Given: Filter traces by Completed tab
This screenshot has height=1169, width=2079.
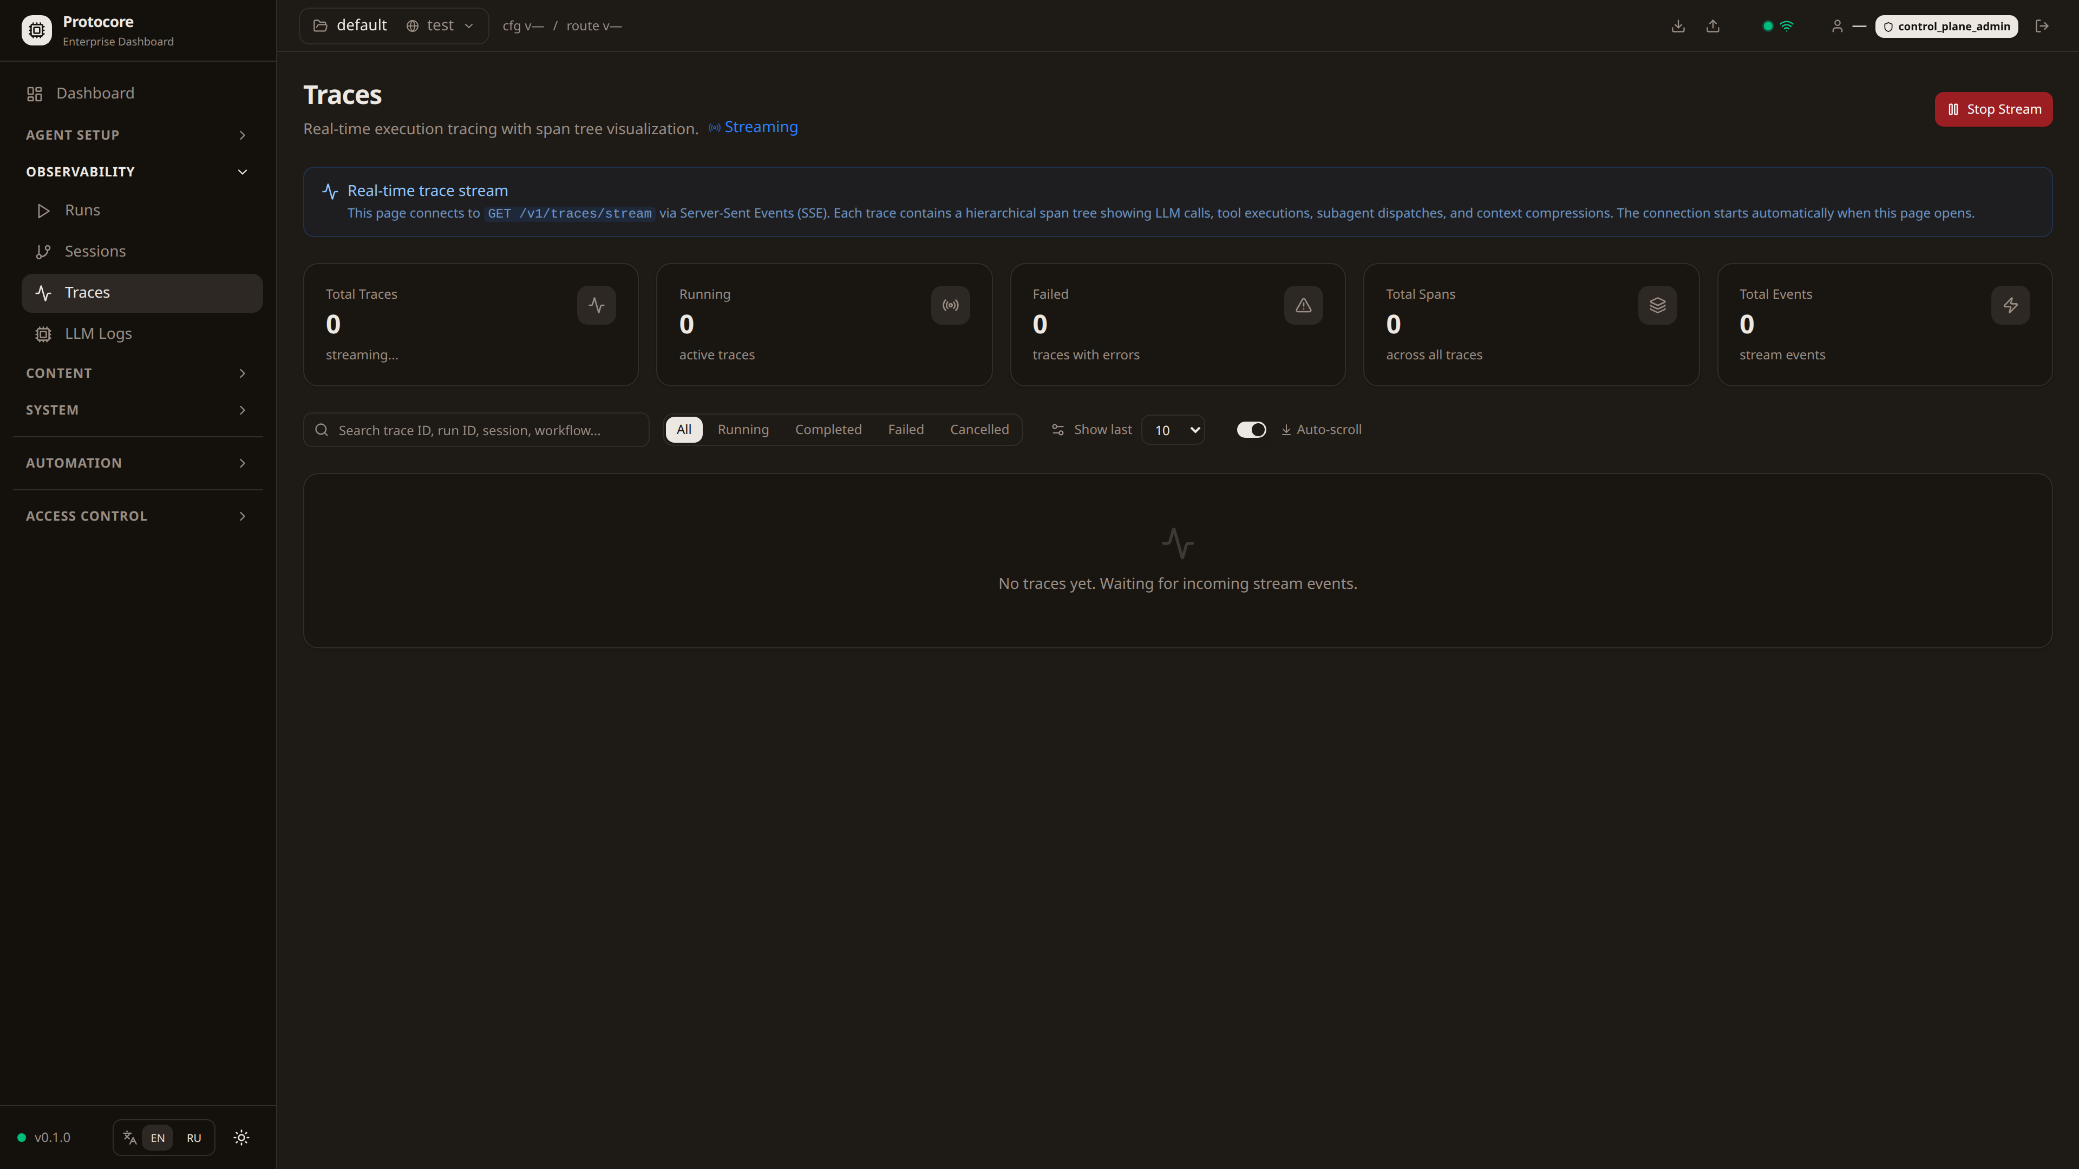Looking at the screenshot, I should [x=828, y=429].
